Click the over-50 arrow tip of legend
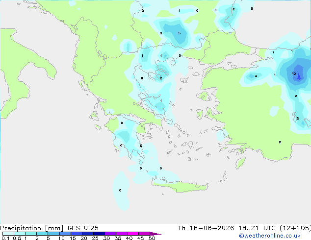 [155, 234]
